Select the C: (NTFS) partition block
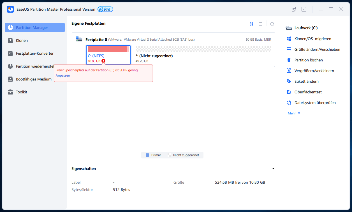352x212 pixels. point(108,55)
